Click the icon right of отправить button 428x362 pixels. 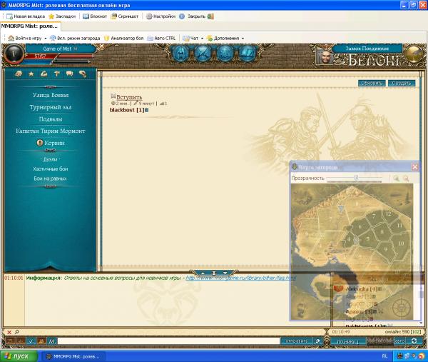[317, 341]
